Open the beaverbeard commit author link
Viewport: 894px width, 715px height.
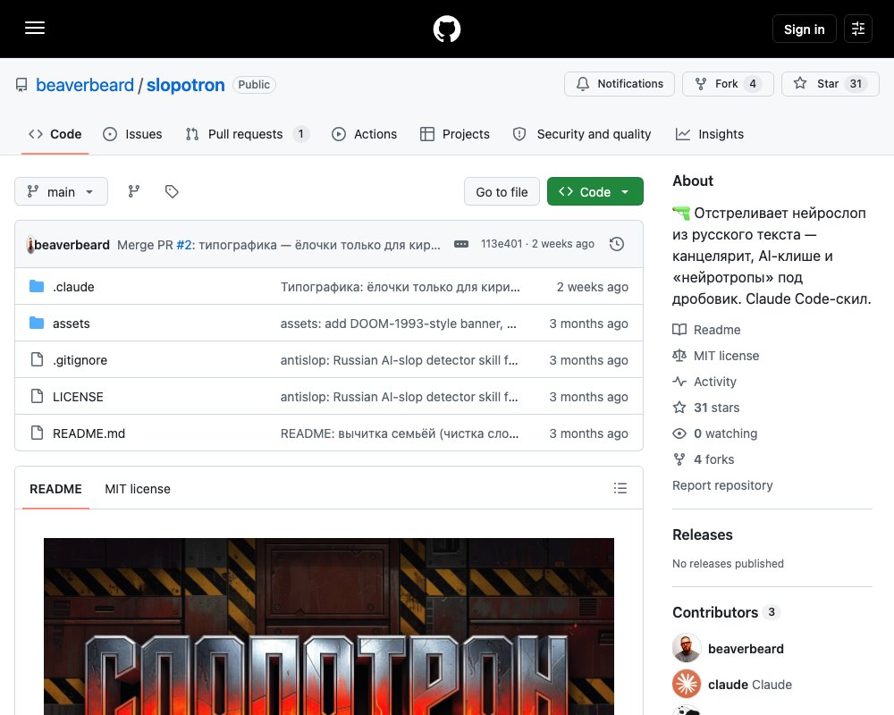(72, 245)
